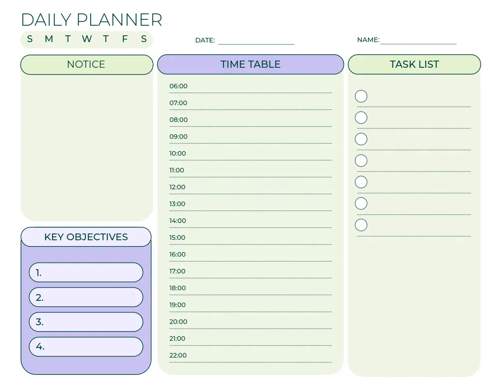Click the NAME blank line

(418, 40)
